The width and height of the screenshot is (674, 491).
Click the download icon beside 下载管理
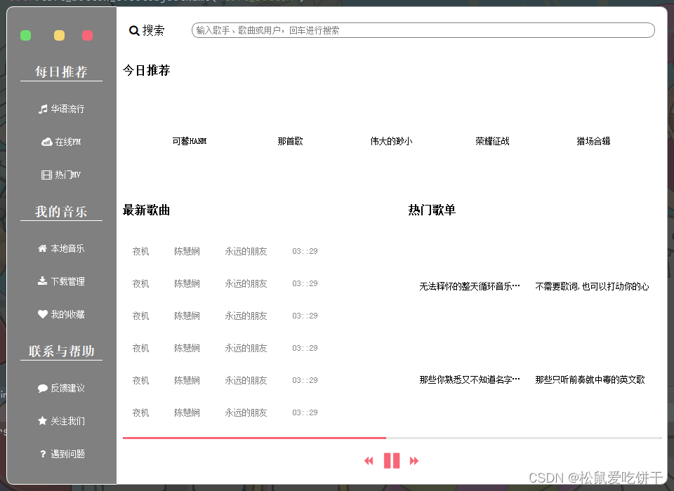[x=42, y=281]
